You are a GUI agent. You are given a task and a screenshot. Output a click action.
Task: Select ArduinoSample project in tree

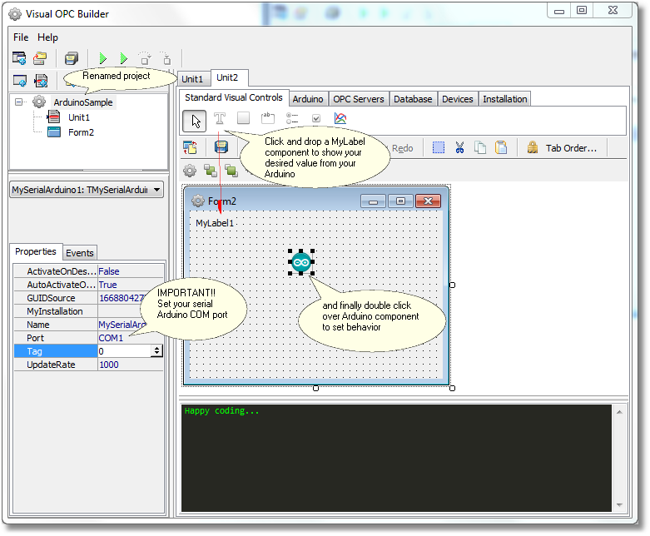[83, 102]
